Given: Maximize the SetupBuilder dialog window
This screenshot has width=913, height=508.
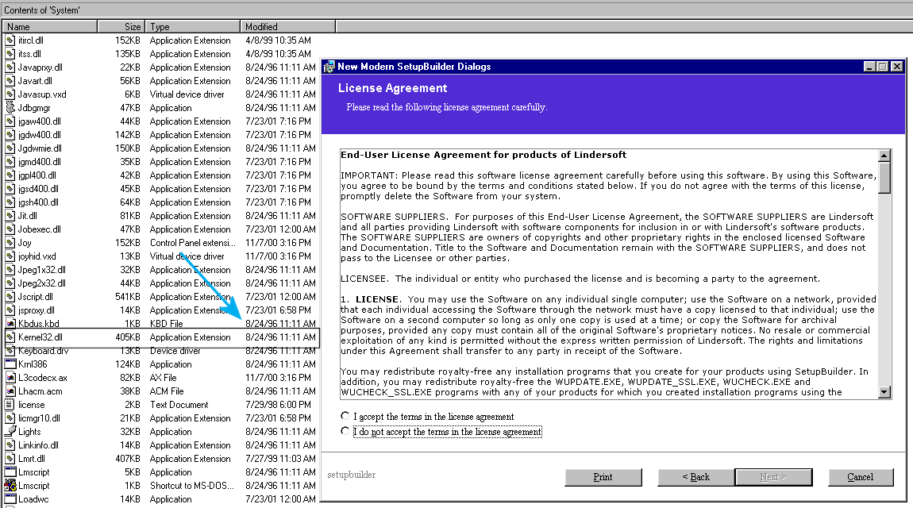Looking at the screenshot, I should 883,67.
